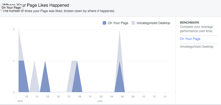The height and width of the screenshot is (105, 221).
Task: Click the DEC month marker
Action: 20,101
